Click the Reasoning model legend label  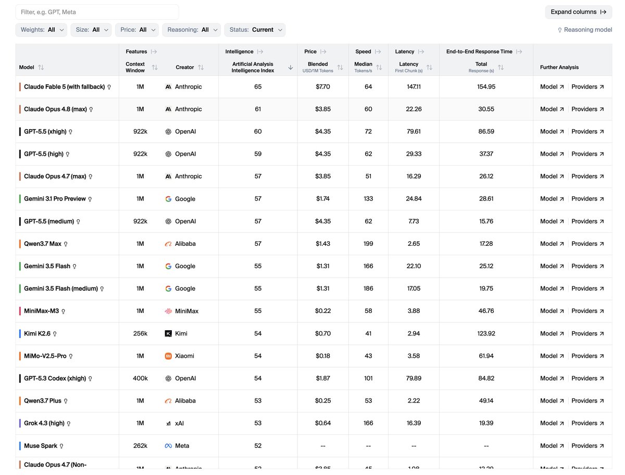tap(588, 30)
